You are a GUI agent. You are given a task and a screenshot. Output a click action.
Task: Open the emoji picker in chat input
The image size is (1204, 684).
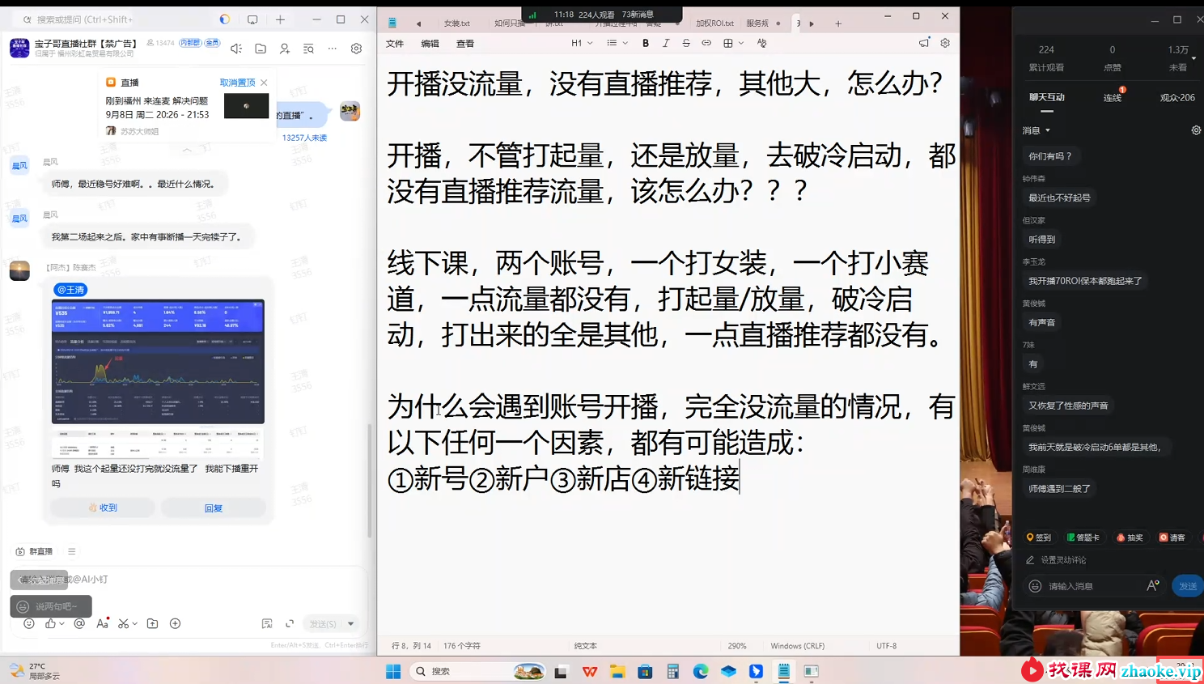[29, 623]
